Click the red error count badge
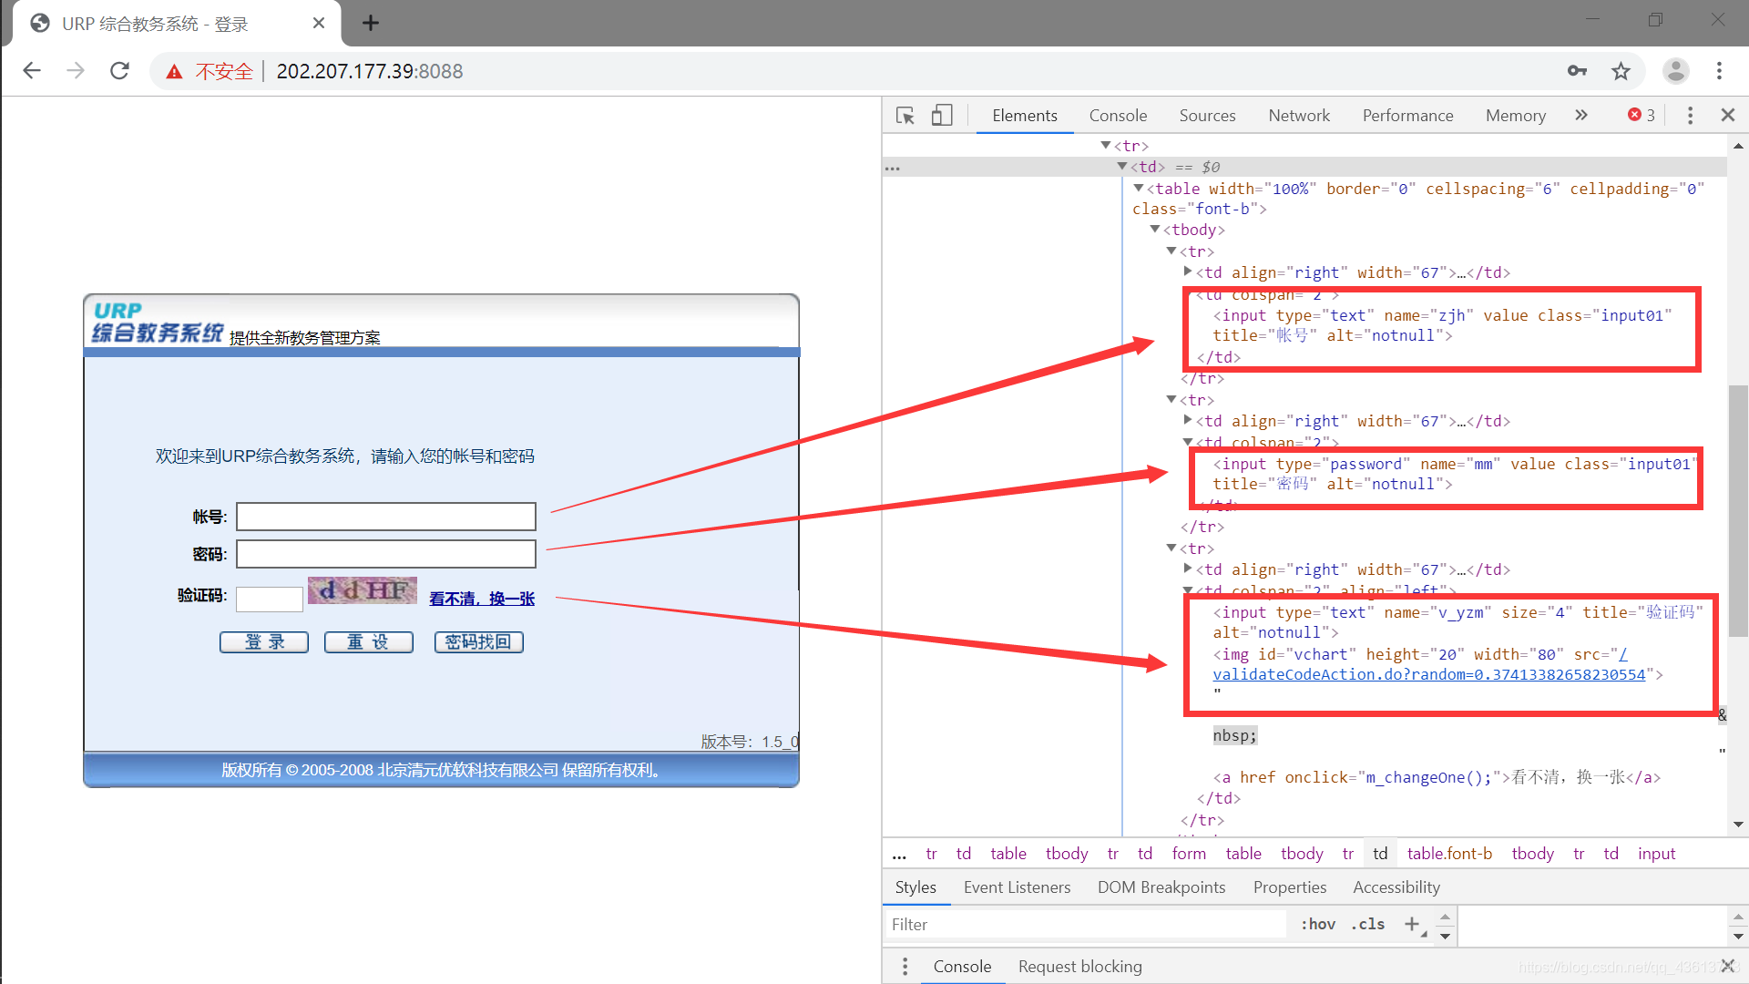 [x=1642, y=115]
